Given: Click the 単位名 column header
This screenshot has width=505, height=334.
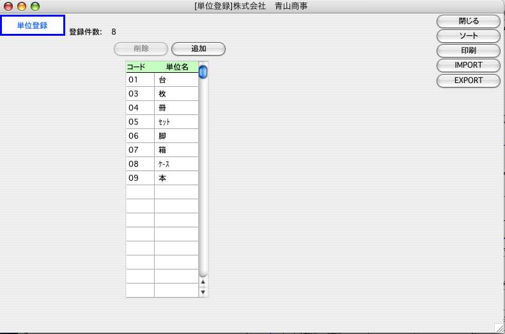Looking at the screenshot, I should pyautogui.click(x=176, y=66).
